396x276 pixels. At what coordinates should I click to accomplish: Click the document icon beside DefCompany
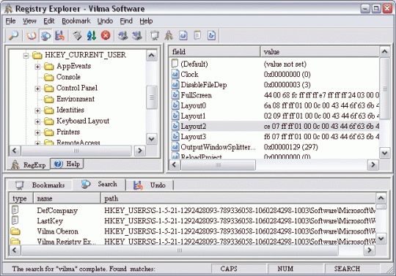click(15, 210)
